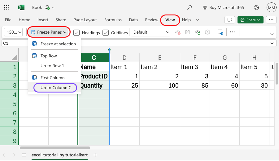Click the horizontal scrollbar thumb
Image resolution: width=279 pixels, height=161 pixels.
[55, 148]
